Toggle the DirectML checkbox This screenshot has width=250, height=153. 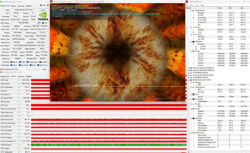tap(40, 62)
